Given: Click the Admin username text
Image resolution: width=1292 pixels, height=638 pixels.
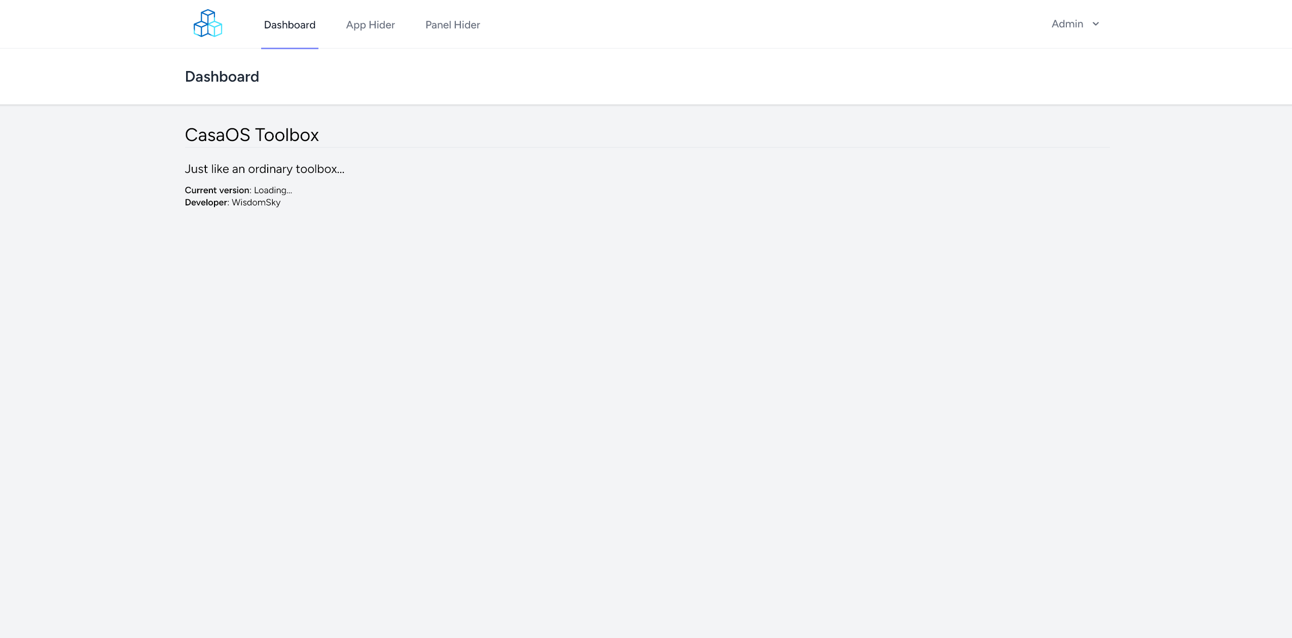Looking at the screenshot, I should click(x=1067, y=24).
